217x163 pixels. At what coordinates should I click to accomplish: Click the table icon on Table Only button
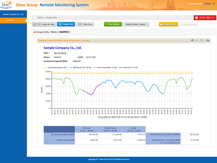pyautogui.click(x=80, y=24)
